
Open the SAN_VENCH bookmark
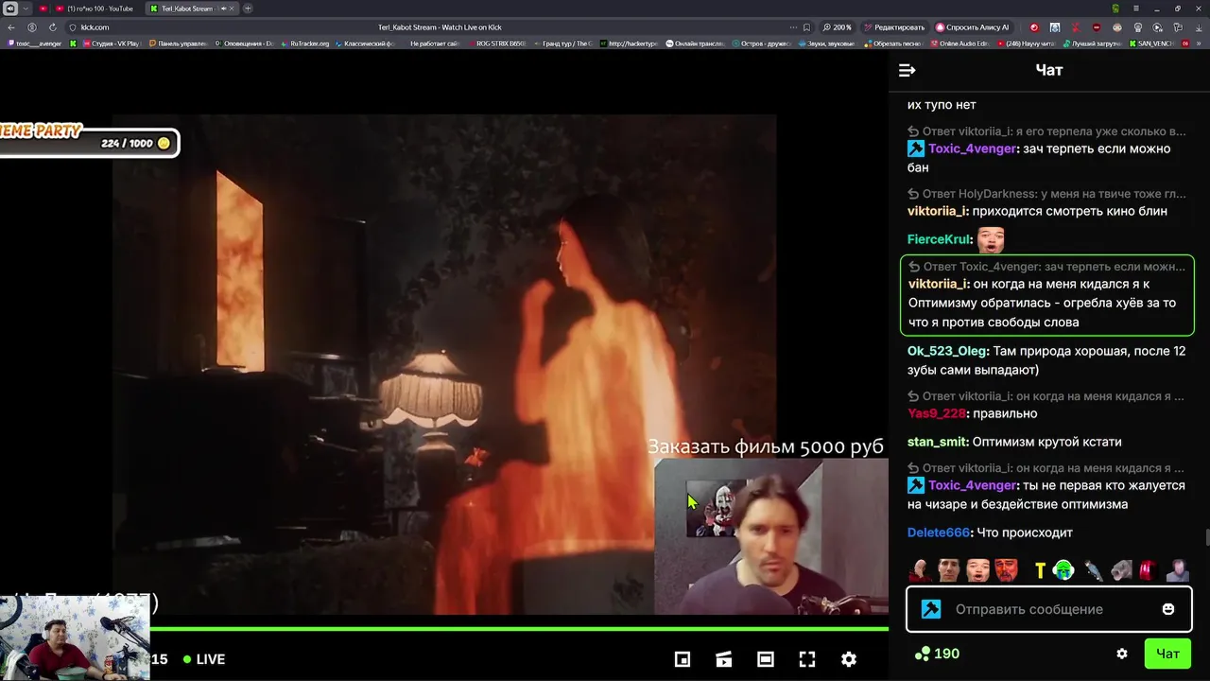pos(1150,44)
